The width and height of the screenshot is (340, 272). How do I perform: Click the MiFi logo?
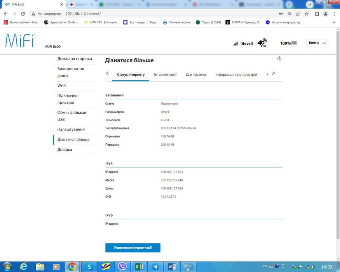point(20,40)
